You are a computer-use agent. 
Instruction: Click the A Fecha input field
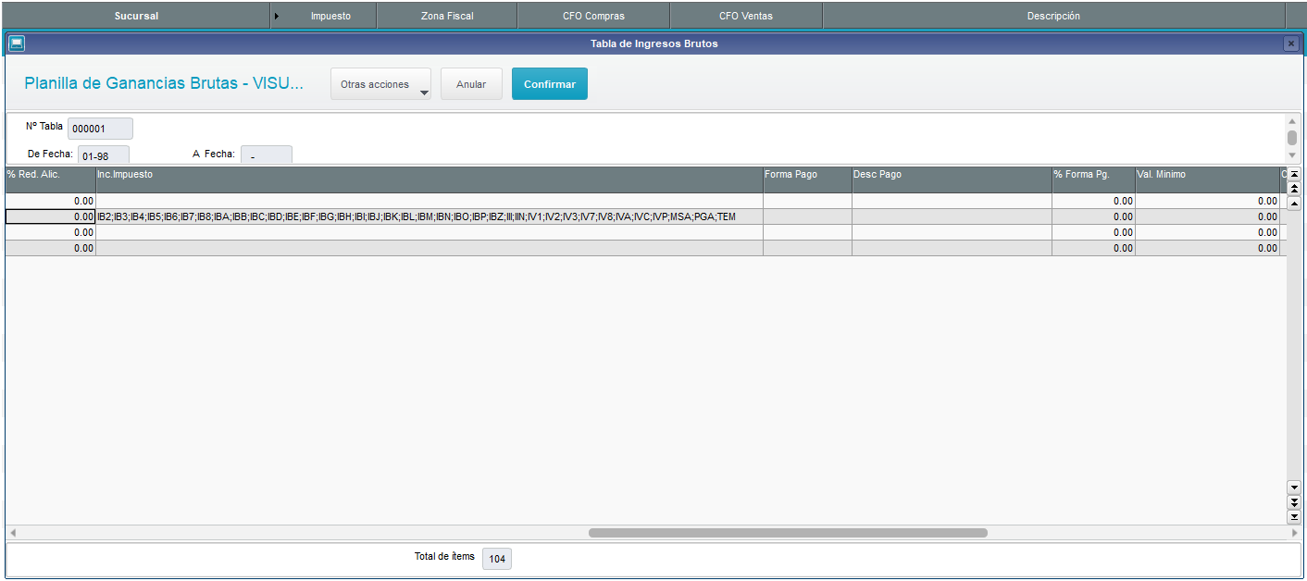267,155
